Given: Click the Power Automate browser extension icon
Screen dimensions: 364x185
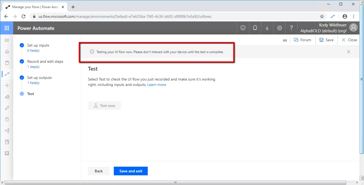Looking at the screenshot, I should tap(333, 16).
